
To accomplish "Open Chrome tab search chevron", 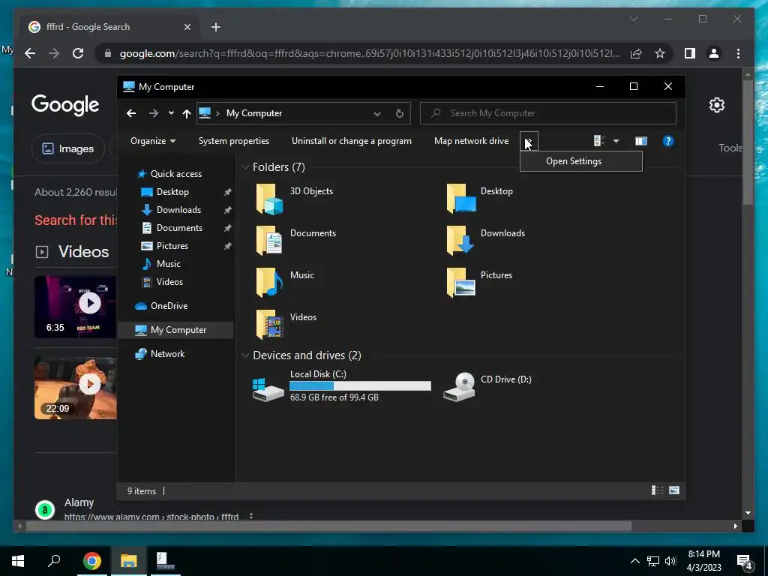I will point(633,19).
